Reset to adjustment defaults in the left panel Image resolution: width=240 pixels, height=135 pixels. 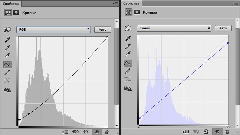click(85, 132)
